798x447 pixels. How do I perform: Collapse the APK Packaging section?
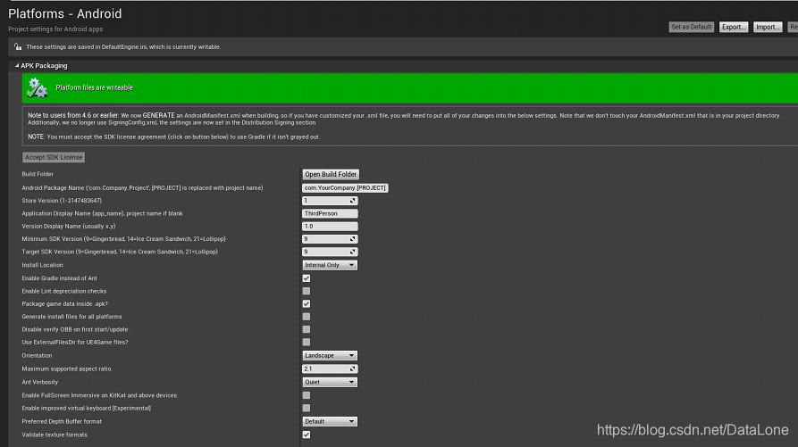coord(17,65)
